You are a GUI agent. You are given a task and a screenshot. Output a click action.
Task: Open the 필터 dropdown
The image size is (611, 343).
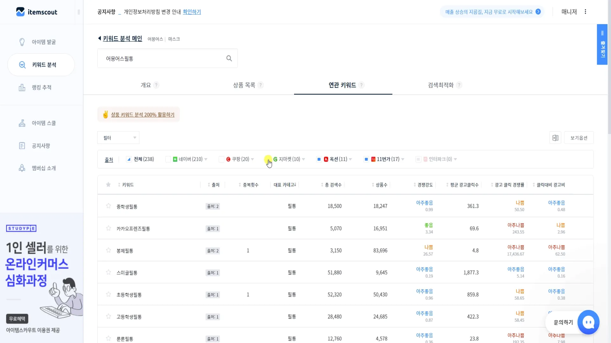coord(118,138)
